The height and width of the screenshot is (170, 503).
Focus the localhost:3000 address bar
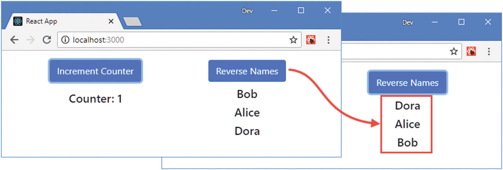tap(176, 40)
